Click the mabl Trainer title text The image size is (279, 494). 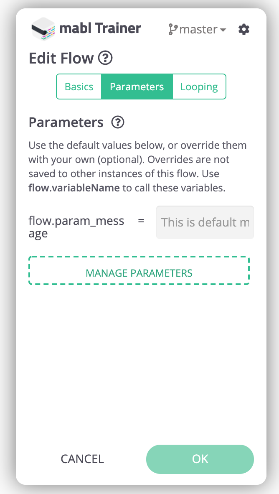tap(100, 28)
